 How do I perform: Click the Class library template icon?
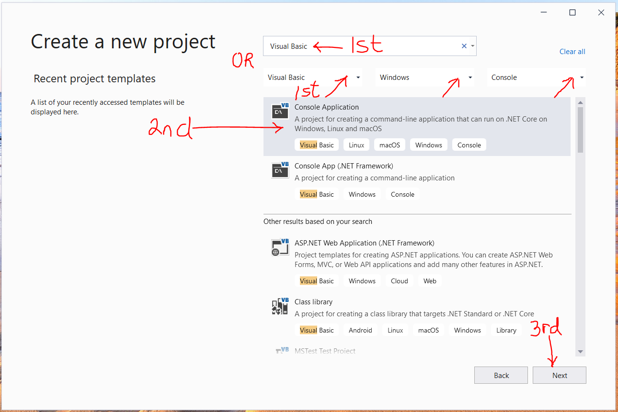280,306
